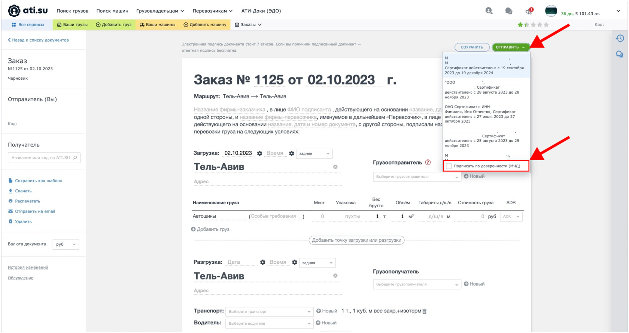Open Ваши машины tab

click(x=157, y=25)
